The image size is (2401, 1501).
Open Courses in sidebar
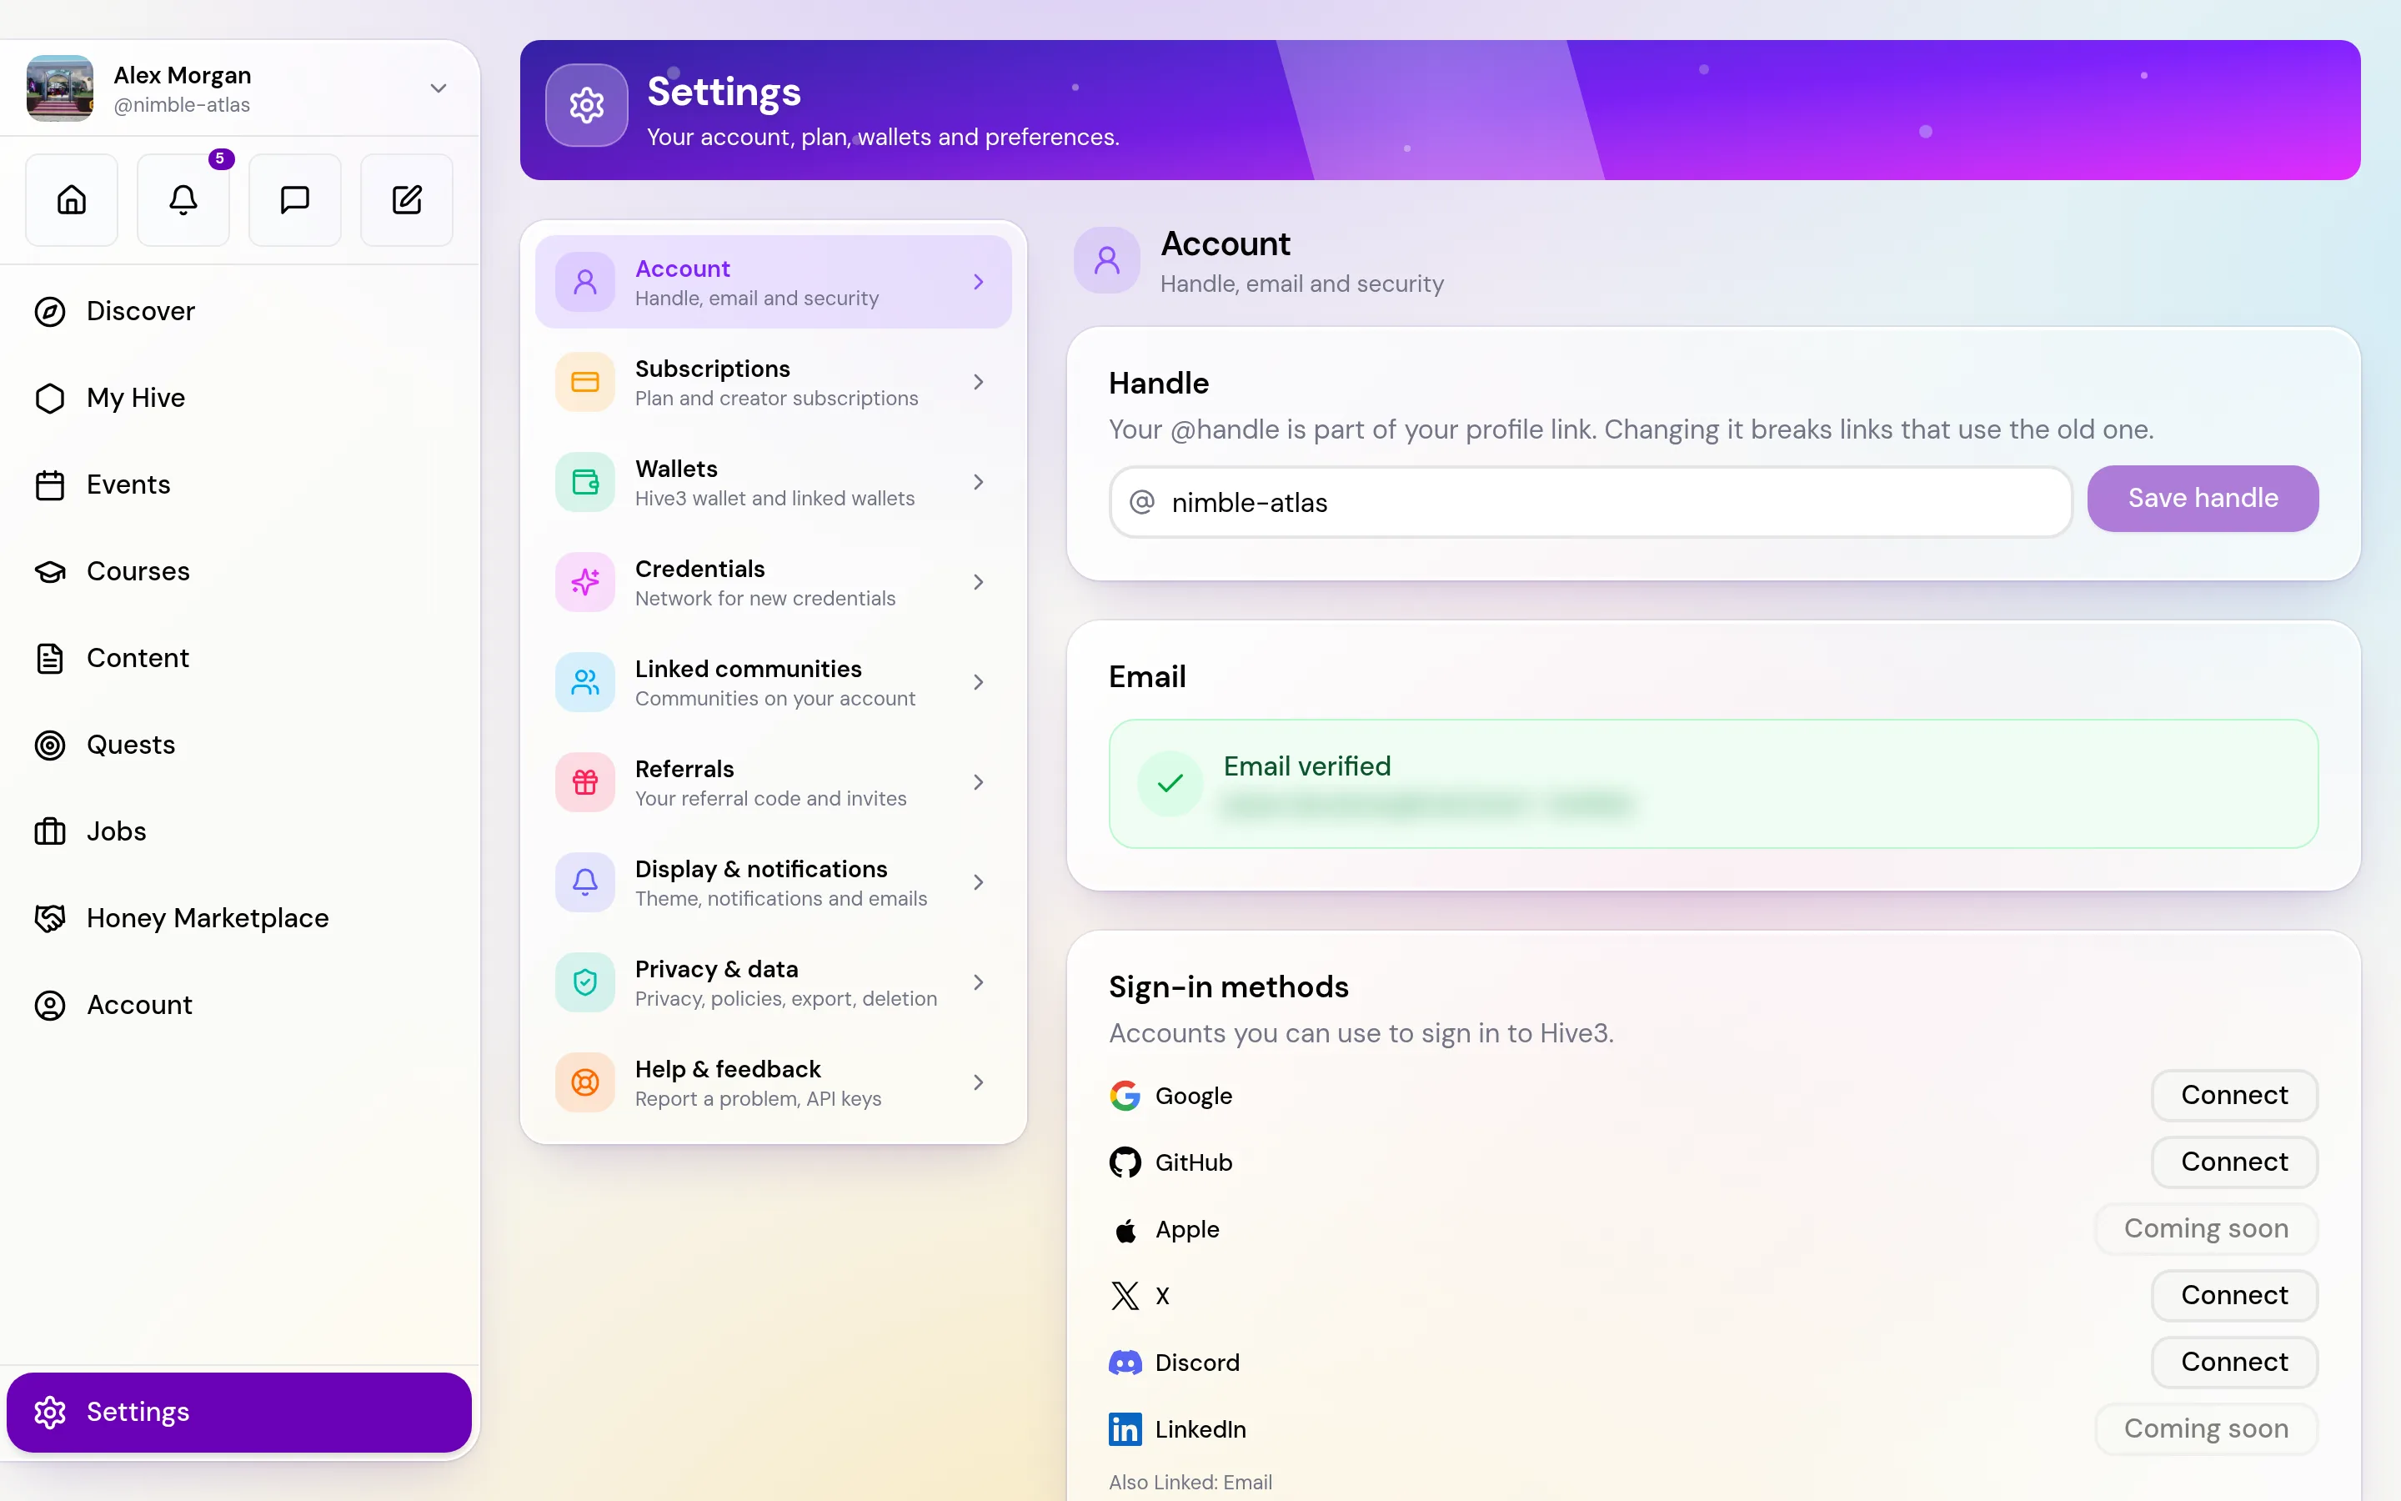pyautogui.click(x=238, y=572)
